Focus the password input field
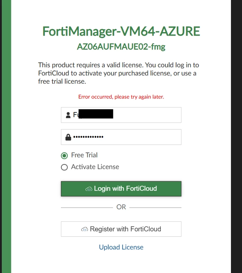This screenshot has height=273, width=242. click(x=121, y=137)
